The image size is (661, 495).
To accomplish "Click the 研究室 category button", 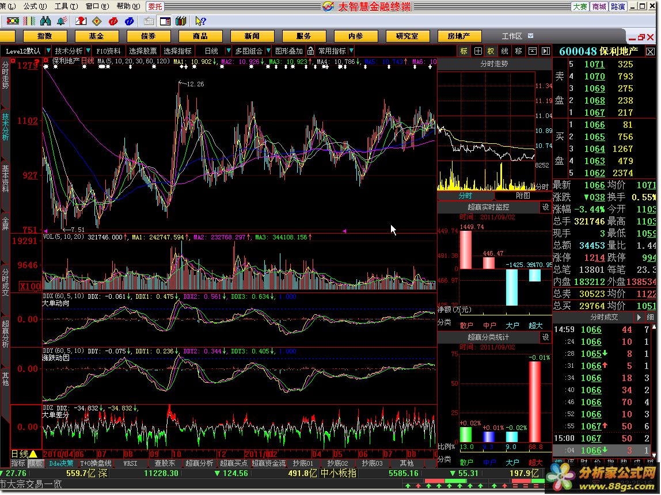I will tap(407, 36).
